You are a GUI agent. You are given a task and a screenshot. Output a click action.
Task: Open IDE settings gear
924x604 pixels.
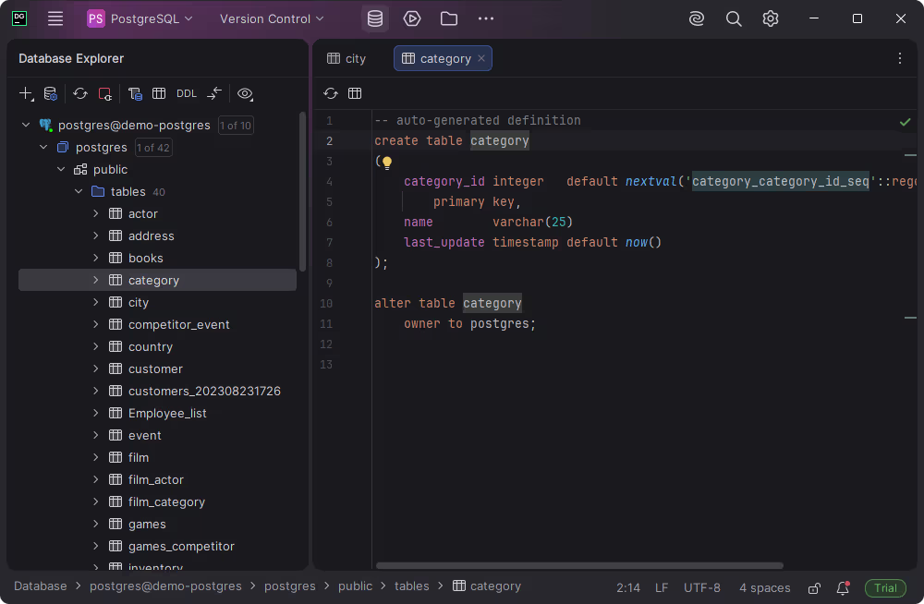coord(771,18)
